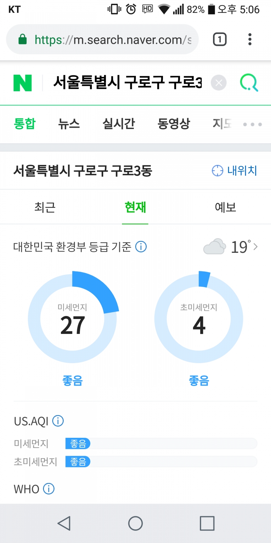Image resolution: width=271 pixels, height=543 pixels.
Task: Select 동영상 search category
Action: (x=174, y=124)
